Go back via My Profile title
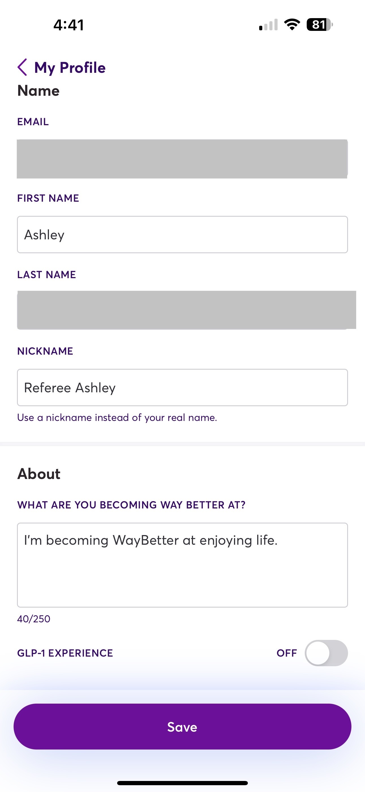This screenshot has height=792, width=365. [x=70, y=67]
